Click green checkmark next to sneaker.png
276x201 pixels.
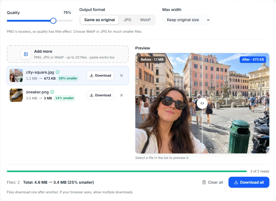(x=52, y=92)
